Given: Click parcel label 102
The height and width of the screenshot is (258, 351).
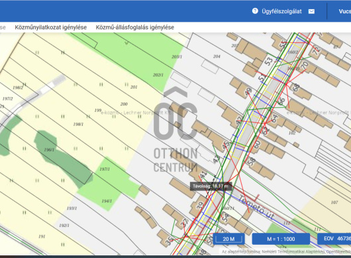Looking at the screenshot, I should tap(292, 133).
